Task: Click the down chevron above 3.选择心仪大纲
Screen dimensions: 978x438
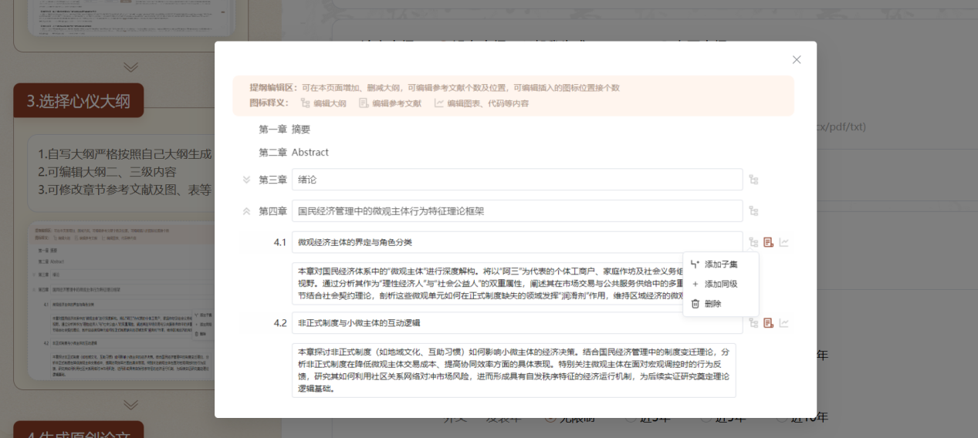Action: point(130,68)
